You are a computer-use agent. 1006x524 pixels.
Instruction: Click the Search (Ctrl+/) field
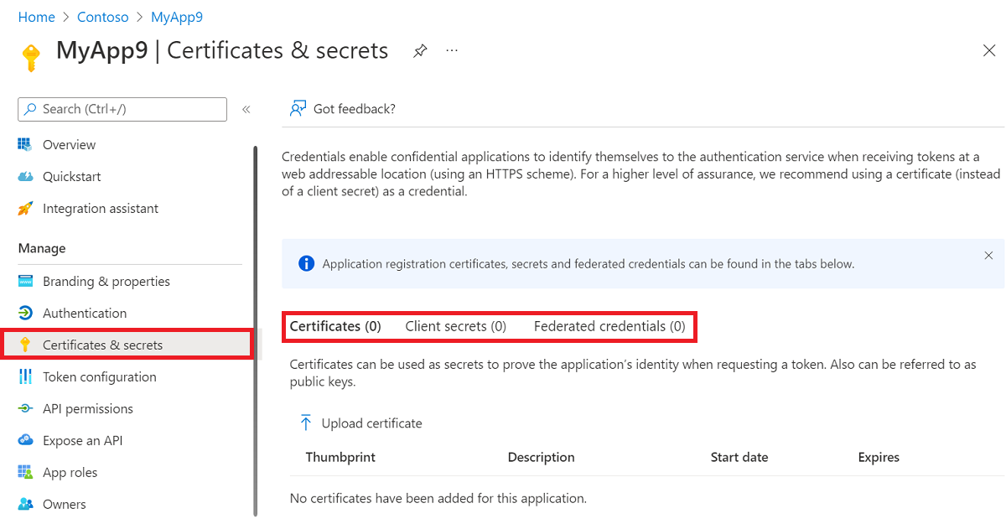point(122,109)
